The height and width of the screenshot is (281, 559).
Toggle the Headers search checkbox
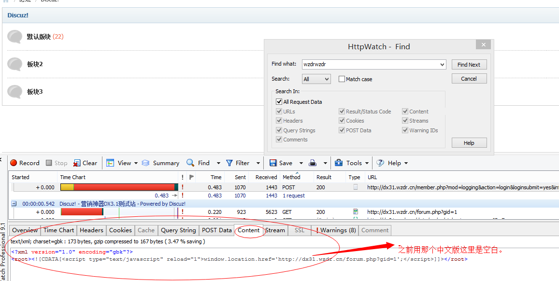pos(279,121)
